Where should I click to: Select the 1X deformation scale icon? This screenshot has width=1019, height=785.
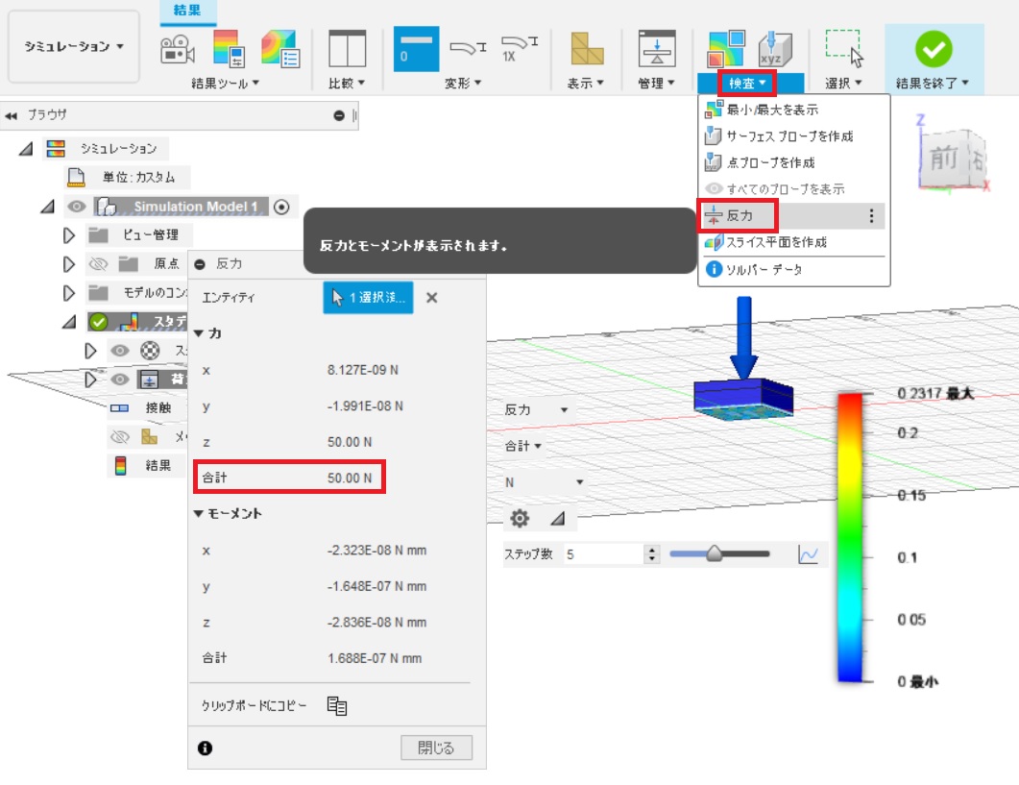[520, 49]
